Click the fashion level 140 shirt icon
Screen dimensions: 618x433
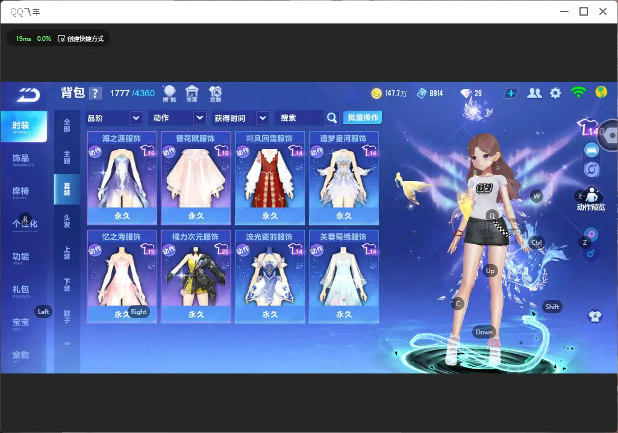point(590,127)
